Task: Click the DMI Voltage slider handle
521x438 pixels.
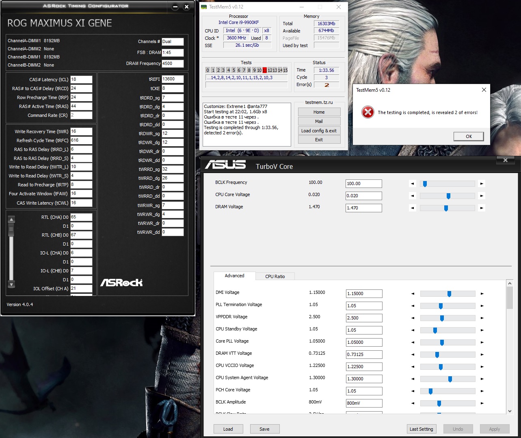Action: tap(449, 294)
